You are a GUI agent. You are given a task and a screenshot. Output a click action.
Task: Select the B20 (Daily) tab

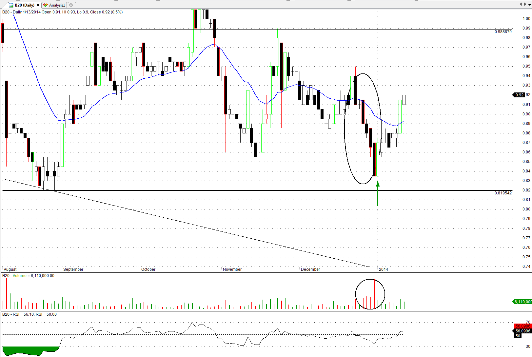(25, 5)
